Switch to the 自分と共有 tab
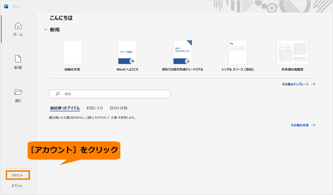This screenshot has width=333, height=195. (x=118, y=108)
